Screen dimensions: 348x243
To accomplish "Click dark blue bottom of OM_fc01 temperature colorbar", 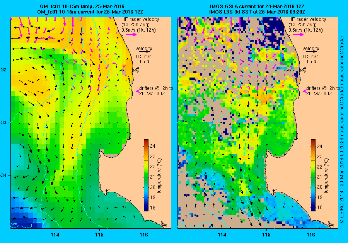I will pyautogui.click(x=146, y=209).
